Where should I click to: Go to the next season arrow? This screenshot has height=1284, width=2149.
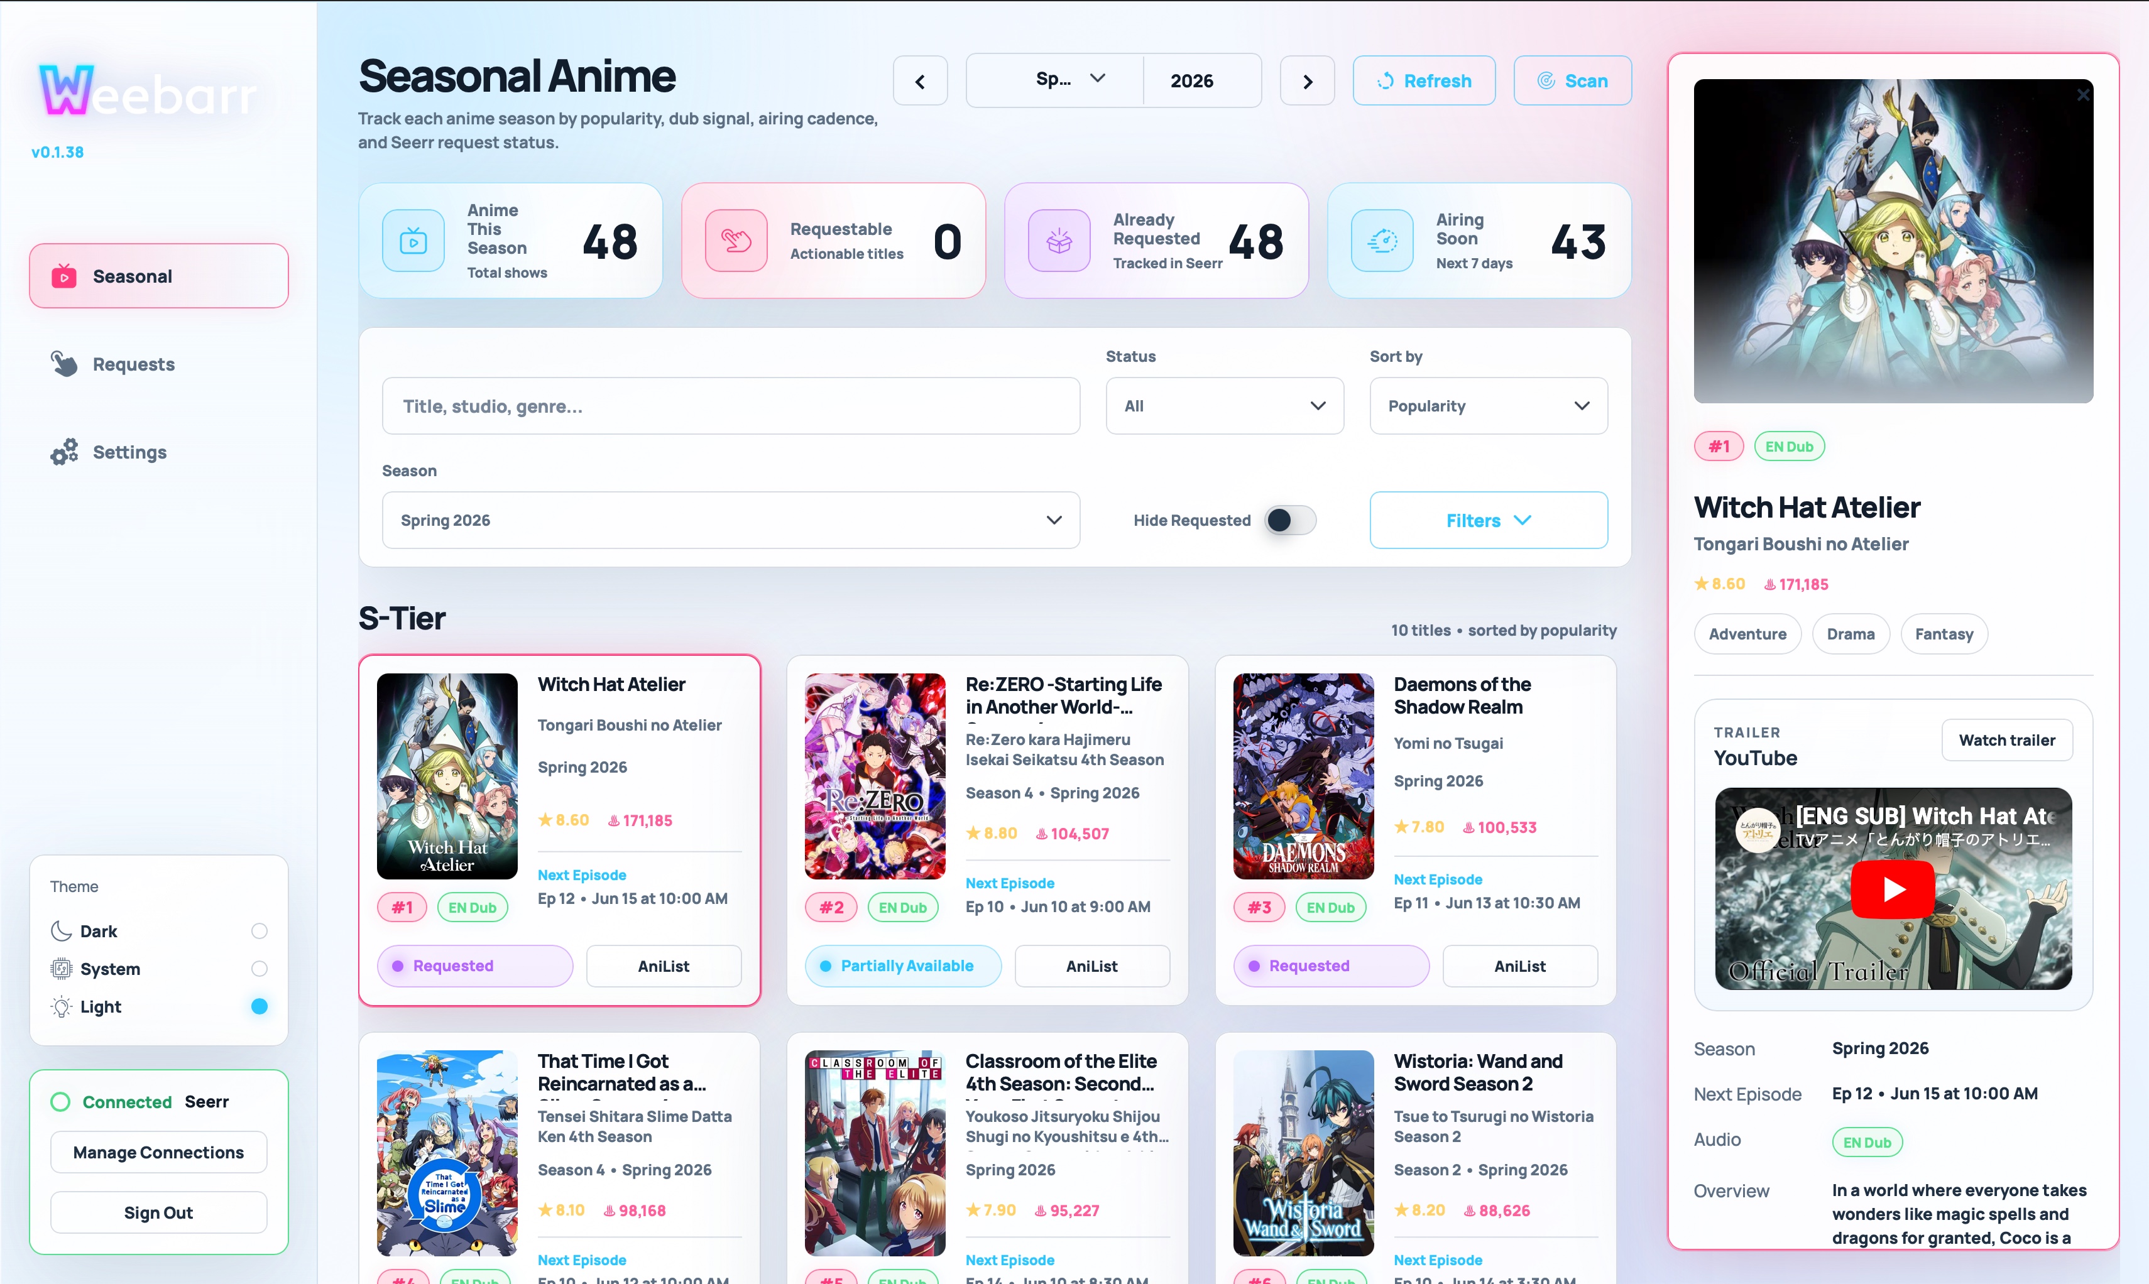1307,80
